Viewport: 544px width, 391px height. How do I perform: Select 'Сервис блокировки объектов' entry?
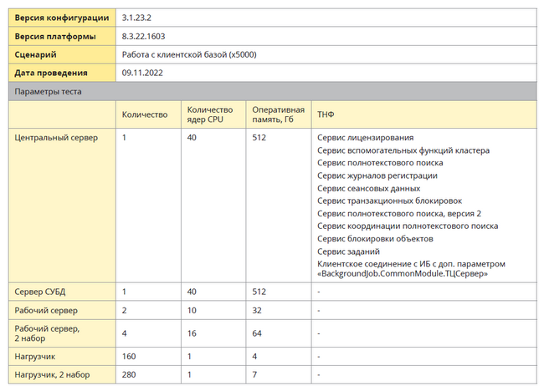pos(375,239)
